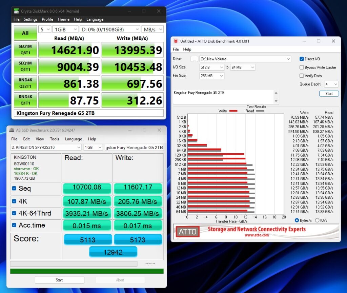Screen dimensions: 347x293
Task: Click the AS SSD drive name text field
Action: point(134,148)
